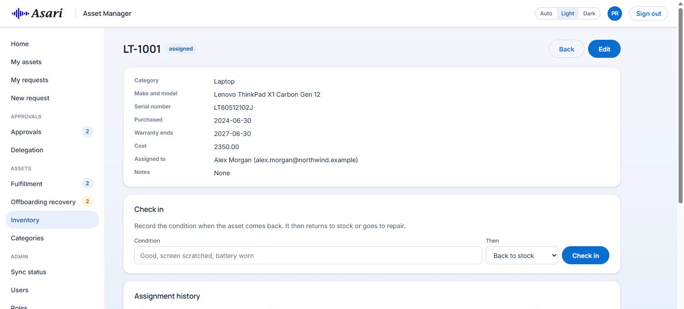This screenshot has height=309, width=684.
Task: Click the Asset Manager title
Action: click(107, 14)
